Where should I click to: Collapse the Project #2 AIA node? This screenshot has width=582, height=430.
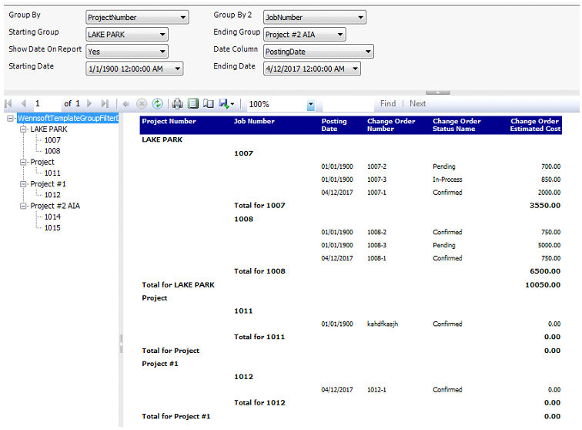[24, 206]
